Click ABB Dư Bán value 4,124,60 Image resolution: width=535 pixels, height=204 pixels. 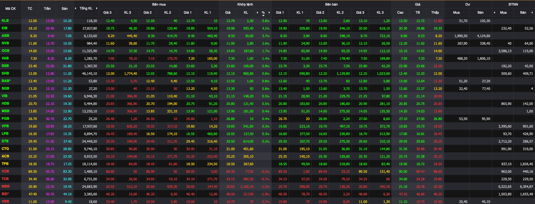[483, 36]
